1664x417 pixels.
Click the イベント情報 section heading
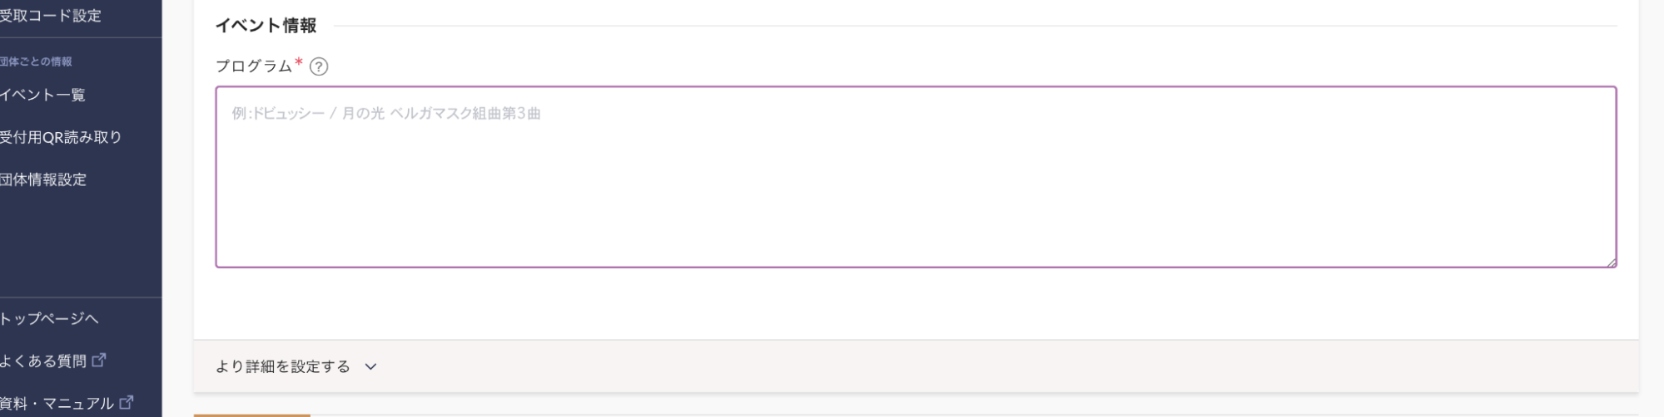(266, 26)
